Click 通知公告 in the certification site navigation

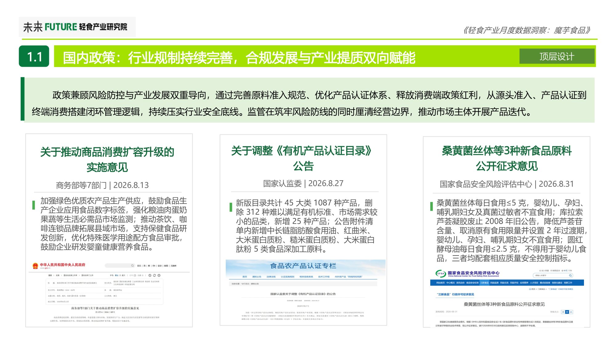pos(257,276)
